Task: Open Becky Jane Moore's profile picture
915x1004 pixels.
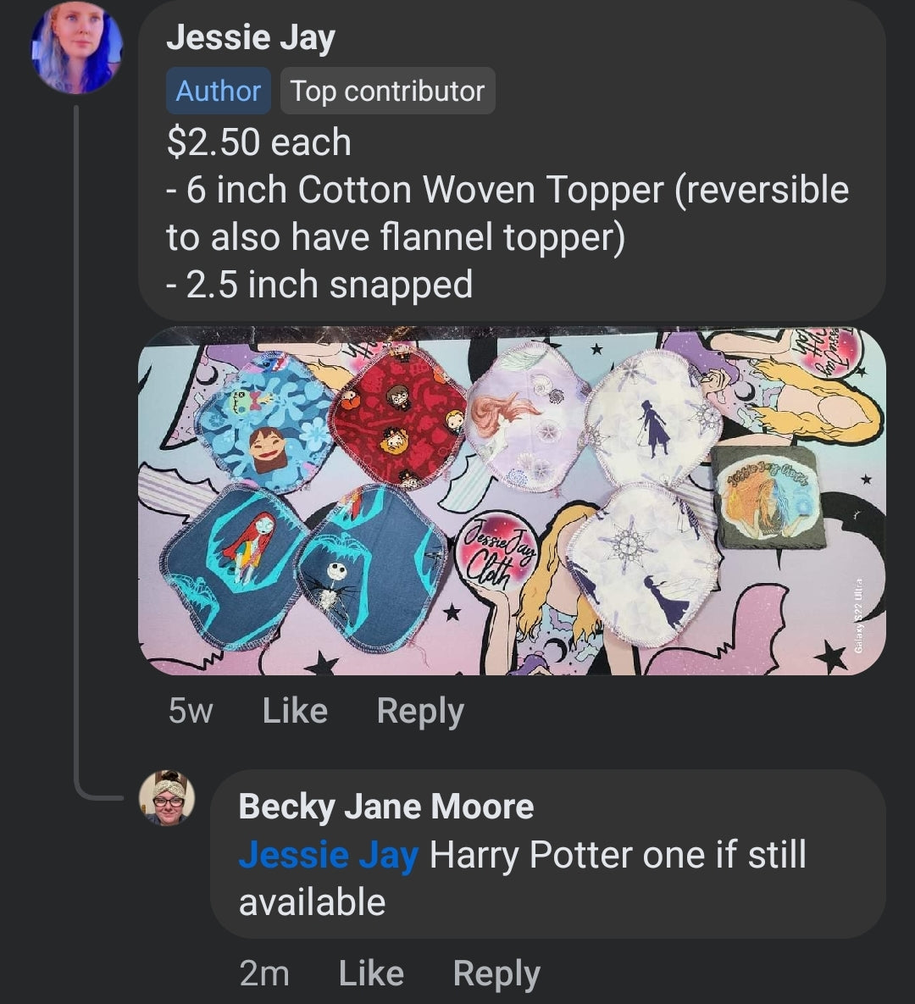Action: click(167, 797)
